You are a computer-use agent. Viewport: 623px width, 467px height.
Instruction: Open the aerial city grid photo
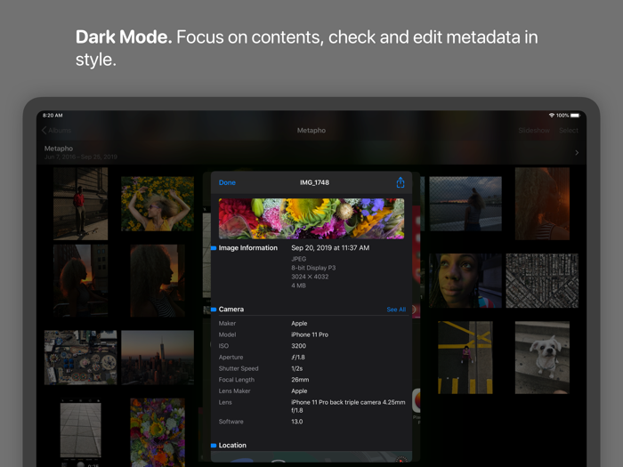click(542, 280)
